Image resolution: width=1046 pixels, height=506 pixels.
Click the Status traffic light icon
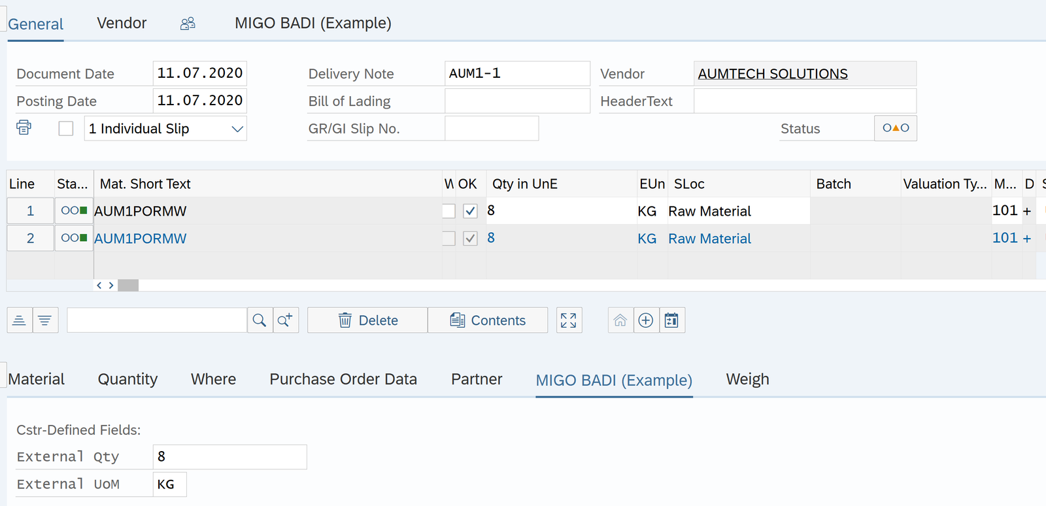(x=895, y=128)
